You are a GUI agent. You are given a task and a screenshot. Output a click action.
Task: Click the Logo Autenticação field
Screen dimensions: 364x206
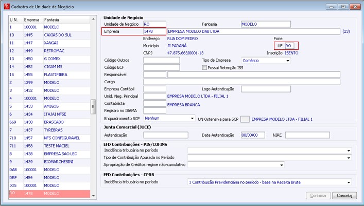(x=266, y=89)
